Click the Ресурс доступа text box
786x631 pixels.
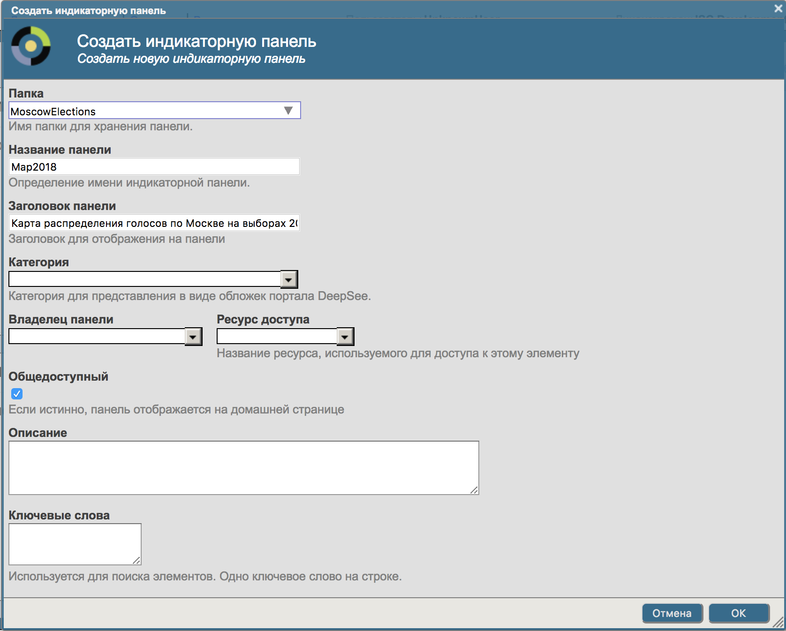(277, 337)
